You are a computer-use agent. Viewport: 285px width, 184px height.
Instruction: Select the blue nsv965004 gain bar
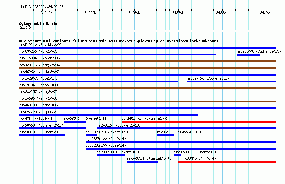click(75, 122)
